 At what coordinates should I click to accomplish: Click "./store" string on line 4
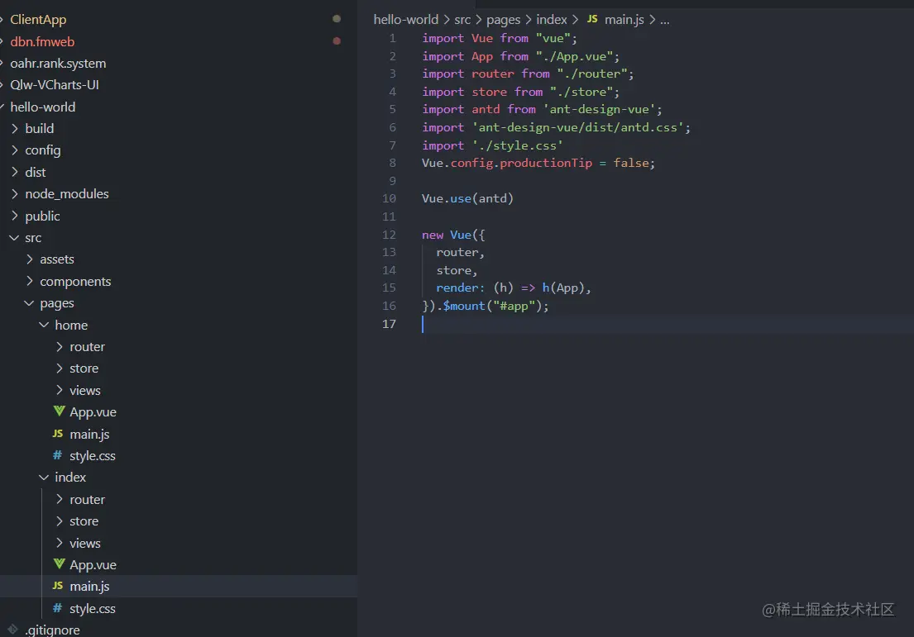point(581,92)
